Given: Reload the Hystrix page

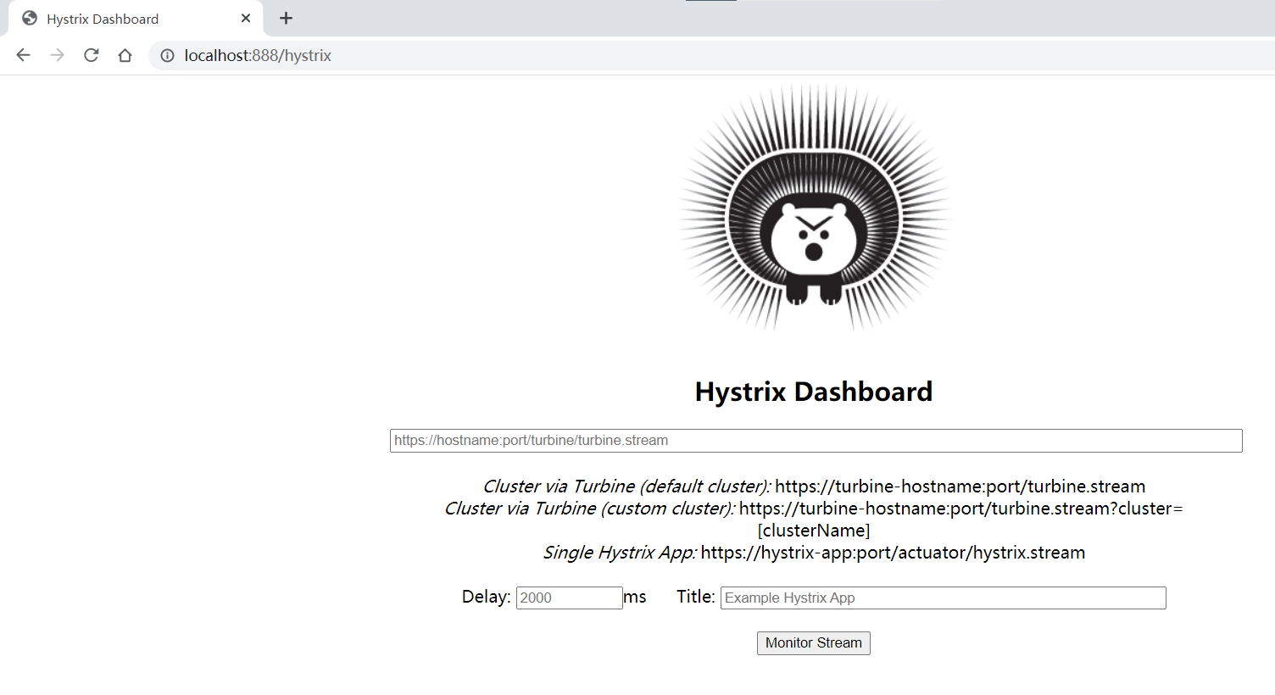Looking at the screenshot, I should [x=92, y=55].
